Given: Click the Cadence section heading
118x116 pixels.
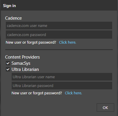Looking at the screenshot, I should pos(13,18).
